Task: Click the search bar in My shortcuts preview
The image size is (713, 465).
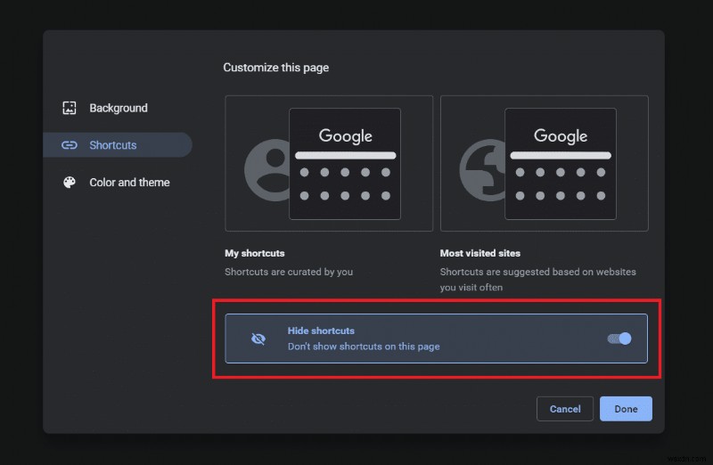Action: click(x=345, y=155)
